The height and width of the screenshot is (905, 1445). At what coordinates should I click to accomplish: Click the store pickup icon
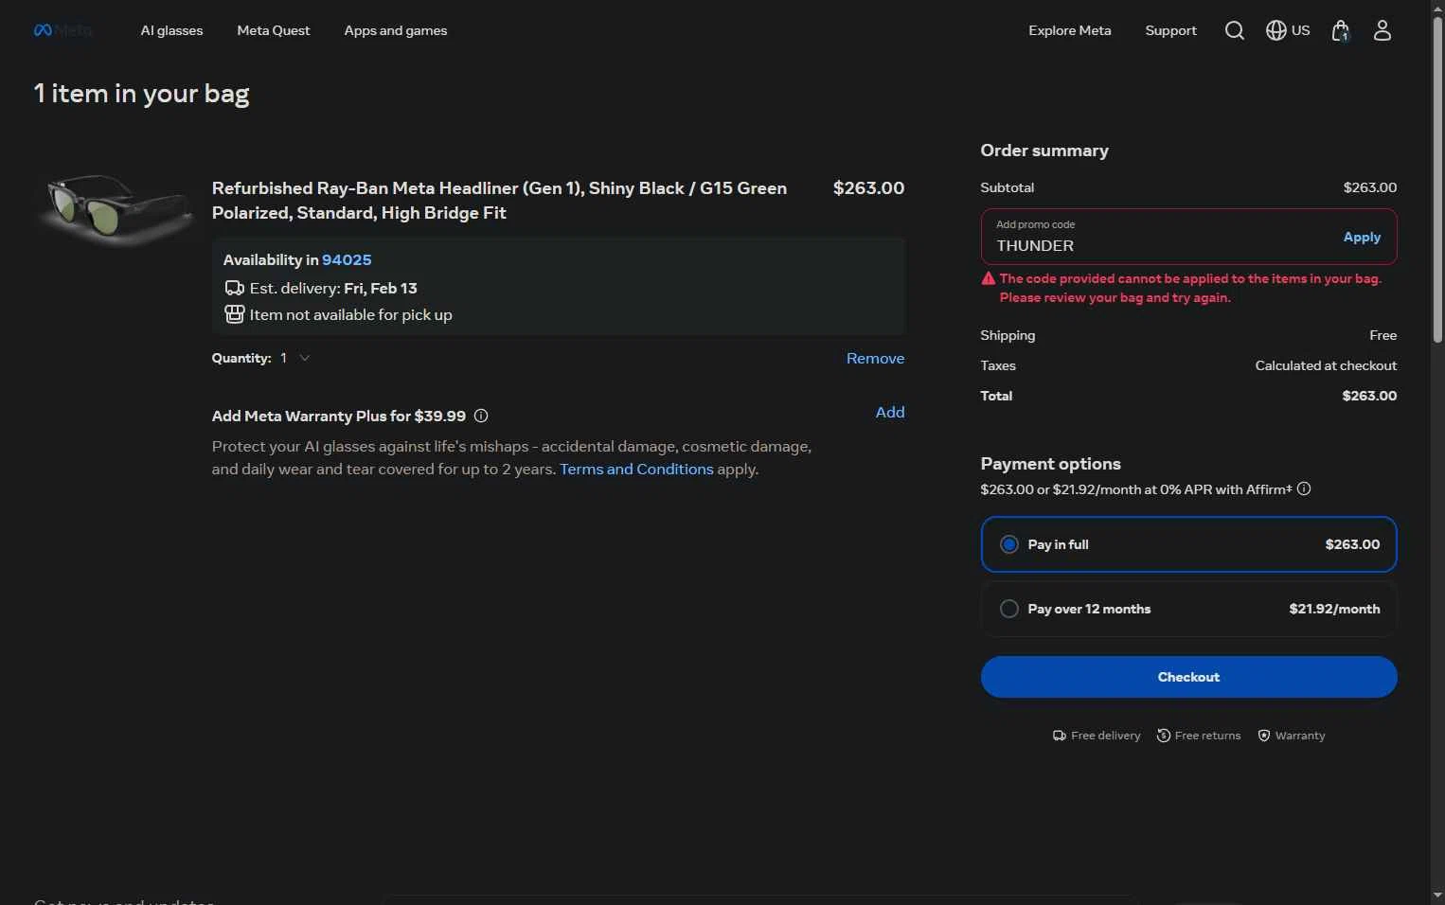pyautogui.click(x=234, y=314)
